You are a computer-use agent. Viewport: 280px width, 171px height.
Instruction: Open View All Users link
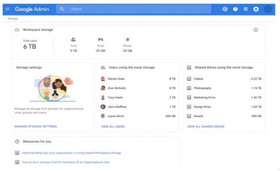point(113,127)
